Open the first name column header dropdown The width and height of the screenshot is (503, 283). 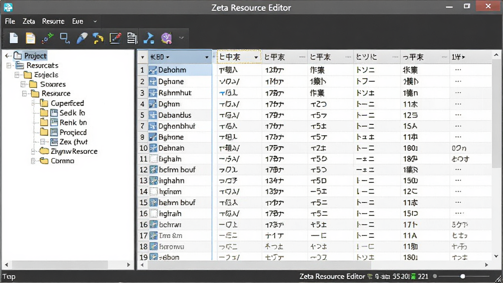click(x=207, y=57)
